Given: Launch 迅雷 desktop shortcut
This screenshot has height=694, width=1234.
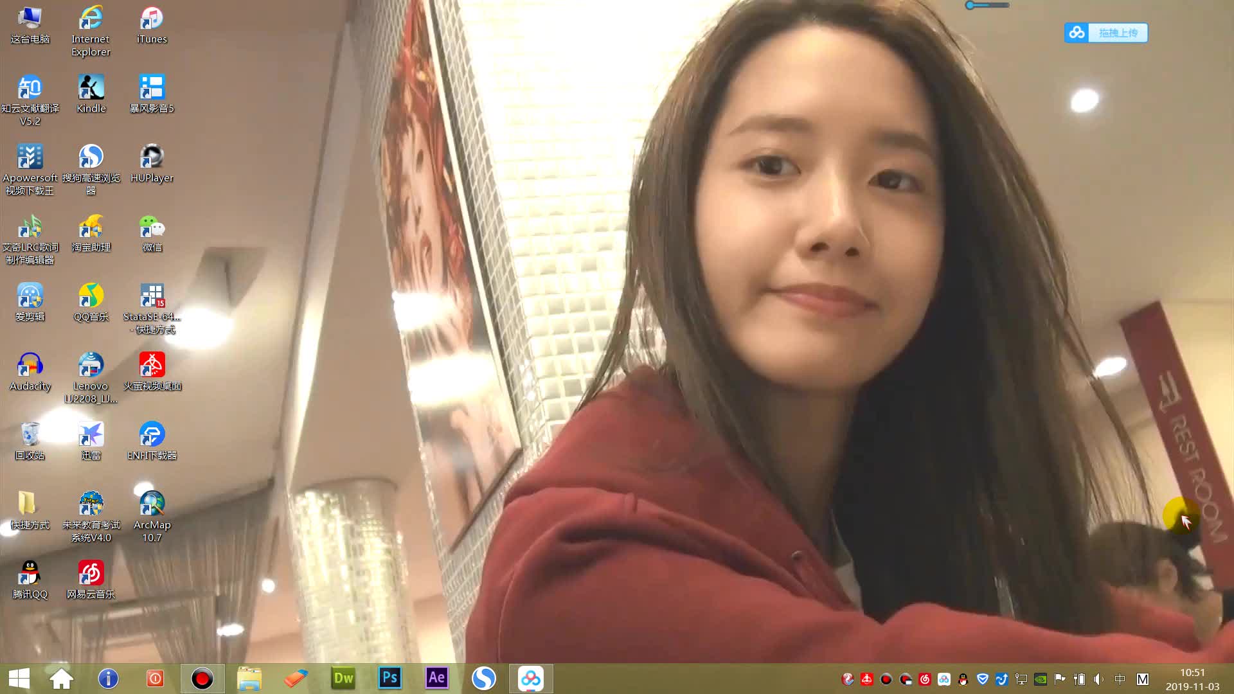Looking at the screenshot, I should pos(91,441).
